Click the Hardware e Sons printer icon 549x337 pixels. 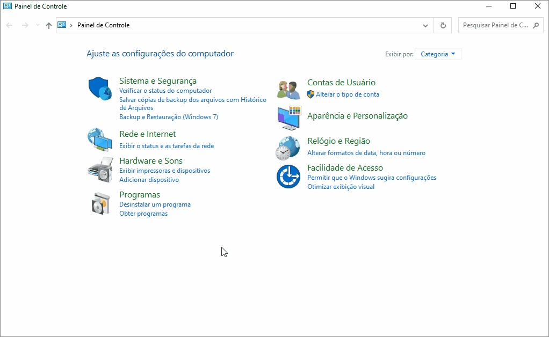100,170
